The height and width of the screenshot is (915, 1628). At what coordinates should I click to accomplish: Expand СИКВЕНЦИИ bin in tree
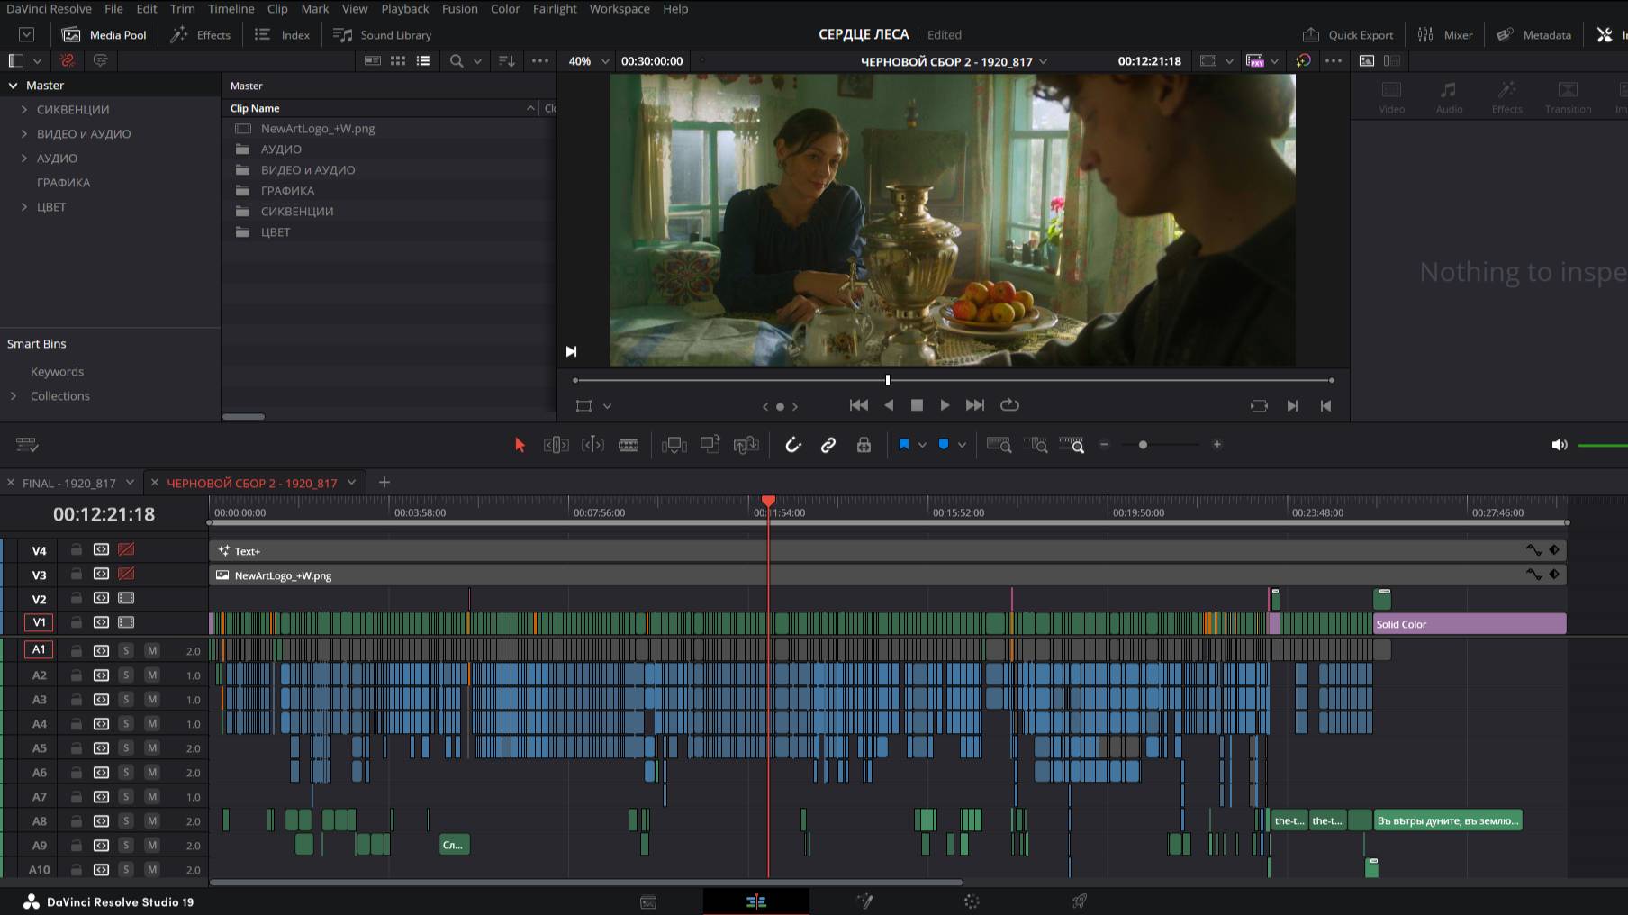click(24, 109)
